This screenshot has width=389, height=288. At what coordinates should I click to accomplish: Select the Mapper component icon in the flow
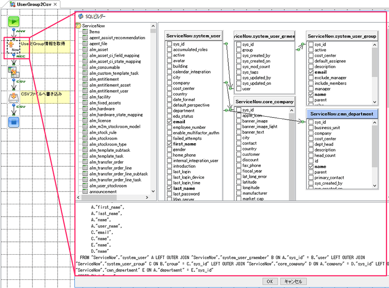tap(13, 72)
